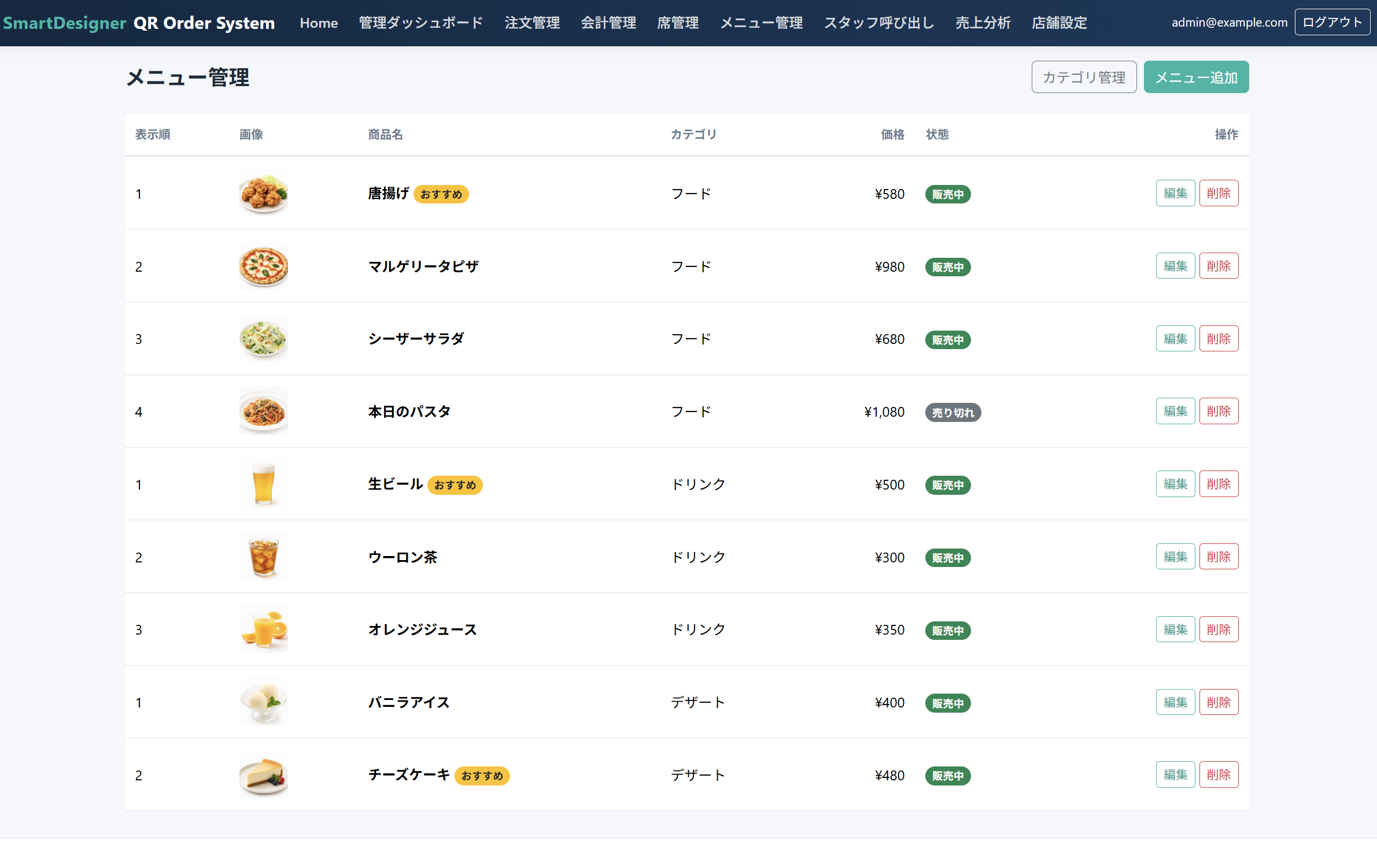Click the おすすめ badge beside 唐揚げ

coord(441,194)
